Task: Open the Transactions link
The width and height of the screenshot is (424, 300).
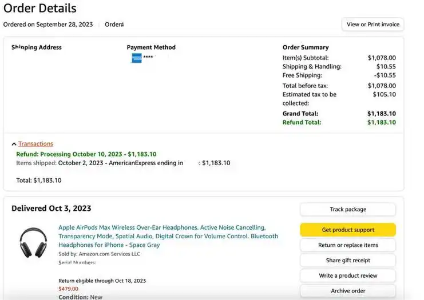Action: [x=35, y=143]
